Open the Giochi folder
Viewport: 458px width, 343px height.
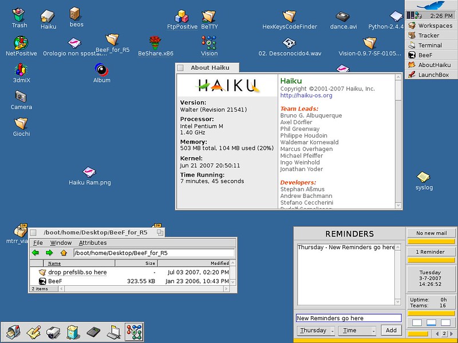pyautogui.click(x=21, y=123)
